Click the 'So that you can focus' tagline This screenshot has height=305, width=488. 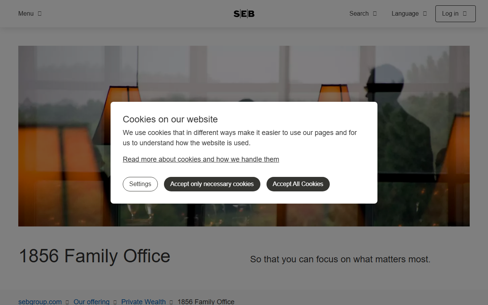(x=340, y=259)
